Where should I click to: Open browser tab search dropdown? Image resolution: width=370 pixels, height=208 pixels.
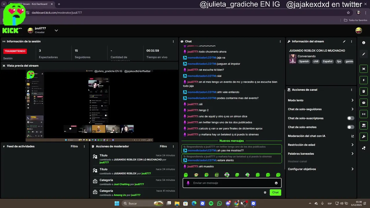coord(4,4)
